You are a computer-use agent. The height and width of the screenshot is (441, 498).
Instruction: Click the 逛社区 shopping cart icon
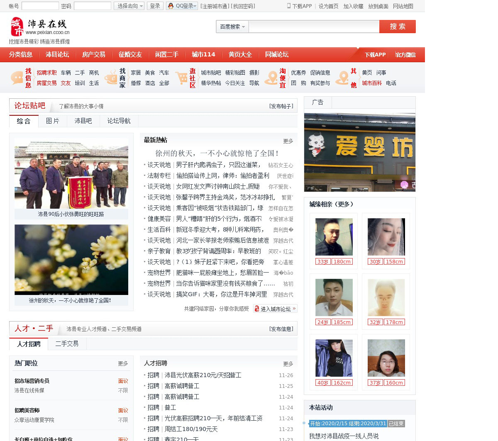pyautogui.click(x=181, y=78)
